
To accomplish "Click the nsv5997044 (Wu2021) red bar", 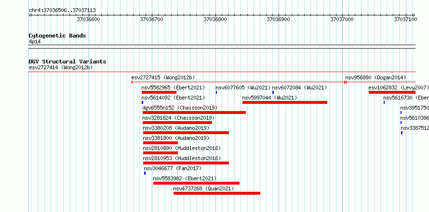I will click(x=285, y=102).
